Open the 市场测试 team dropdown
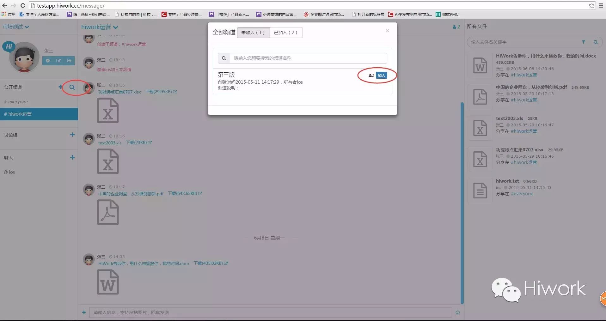This screenshot has width=606, height=321. 16,27
